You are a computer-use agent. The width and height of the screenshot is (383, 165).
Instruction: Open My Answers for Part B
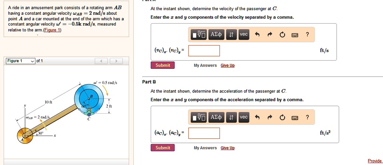pos(205,148)
